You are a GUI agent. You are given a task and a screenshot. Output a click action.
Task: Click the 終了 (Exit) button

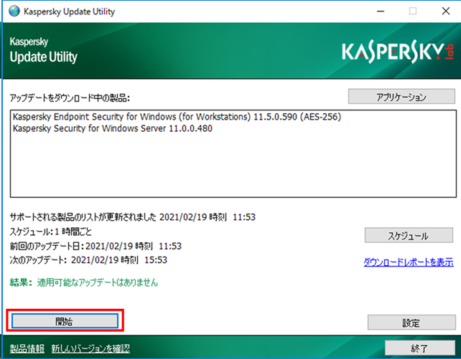point(420,348)
